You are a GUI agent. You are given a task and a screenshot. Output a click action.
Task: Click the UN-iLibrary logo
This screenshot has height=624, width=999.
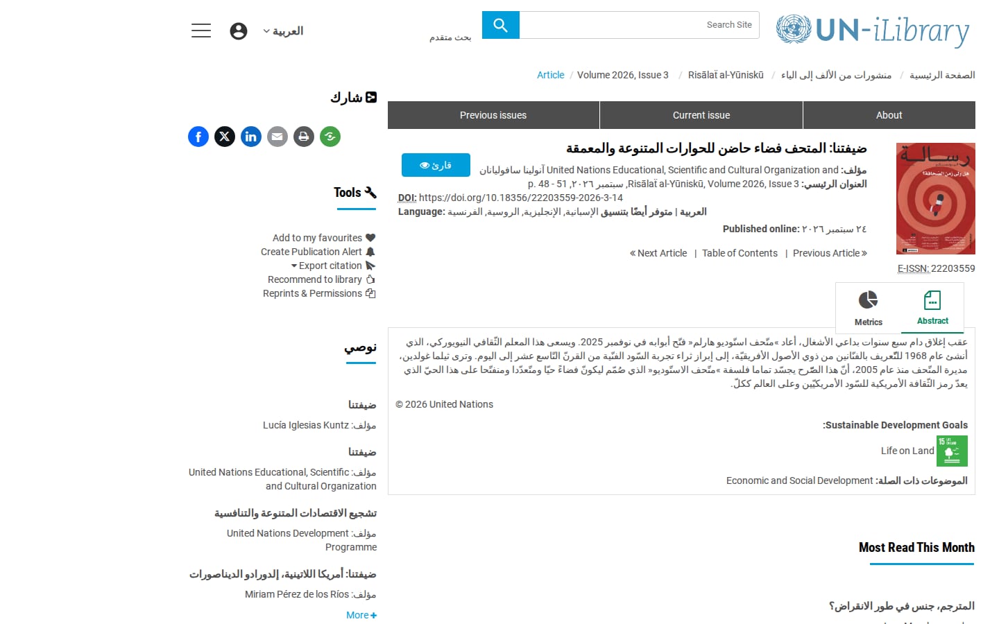tap(873, 31)
